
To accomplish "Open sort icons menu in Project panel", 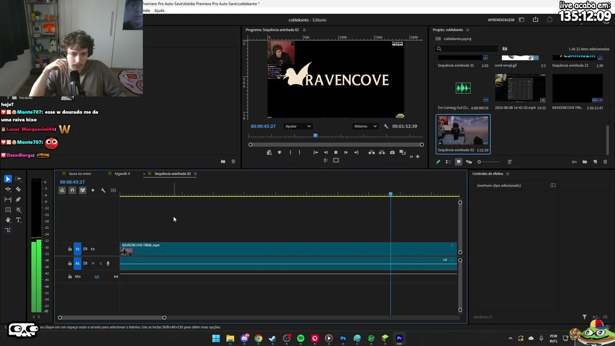I will pos(510,162).
